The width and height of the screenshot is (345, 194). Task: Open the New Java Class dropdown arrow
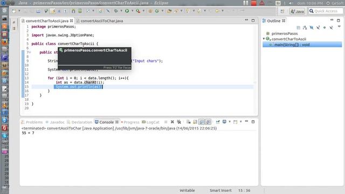(x=163, y=11)
